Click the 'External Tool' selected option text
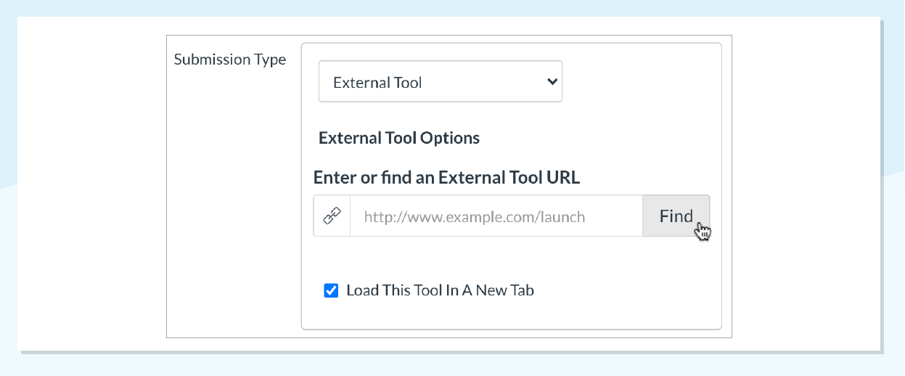The width and height of the screenshot is (905, 376). pyautogui.click(x=377, y=83)
